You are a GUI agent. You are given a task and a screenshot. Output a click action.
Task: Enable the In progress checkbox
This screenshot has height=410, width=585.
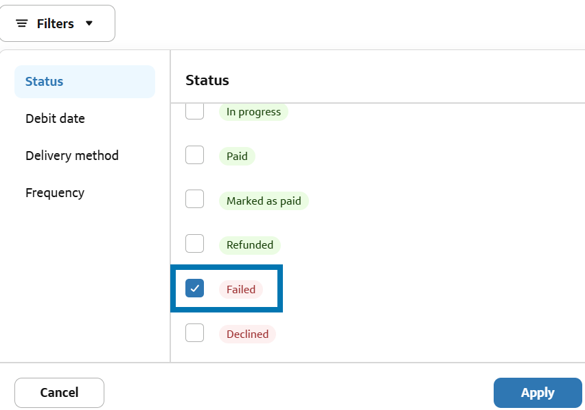tap(195, 111)
